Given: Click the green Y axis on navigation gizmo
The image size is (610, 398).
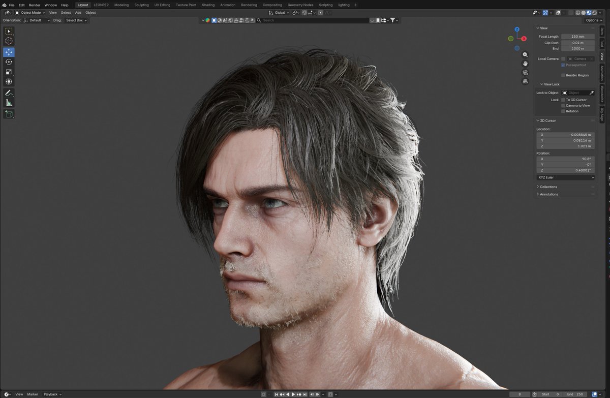Looking at the screenshot, I should coord(511,39).
